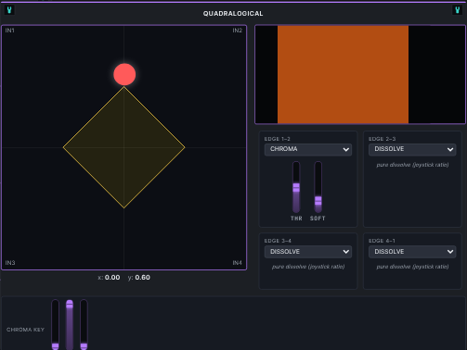Open the EDGE 2-3 DISSOLVE dropdown

[412, 149]
